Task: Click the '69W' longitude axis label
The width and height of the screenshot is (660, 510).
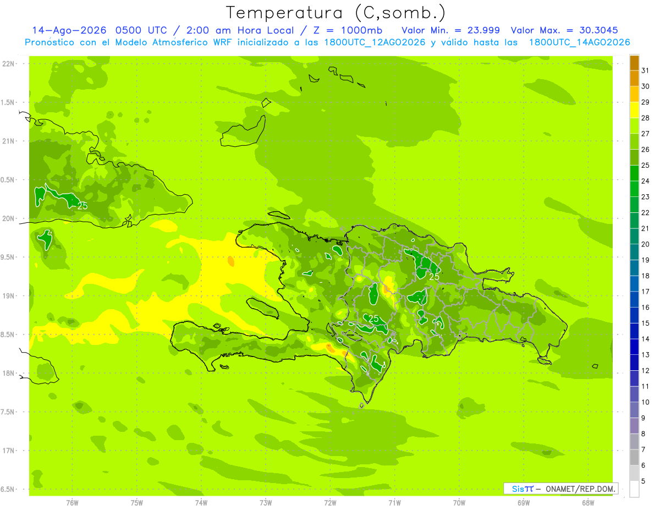Action: (x=524, y=502)
